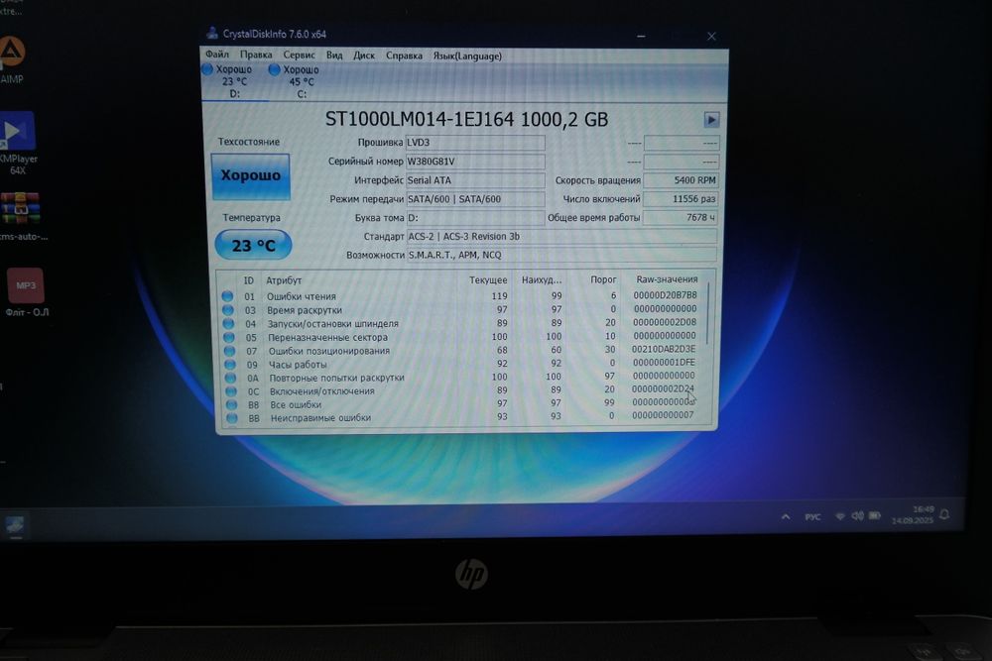Click the Атрибут column header
Viewport: 992px width, 661px height.
(x=284, y=279)
